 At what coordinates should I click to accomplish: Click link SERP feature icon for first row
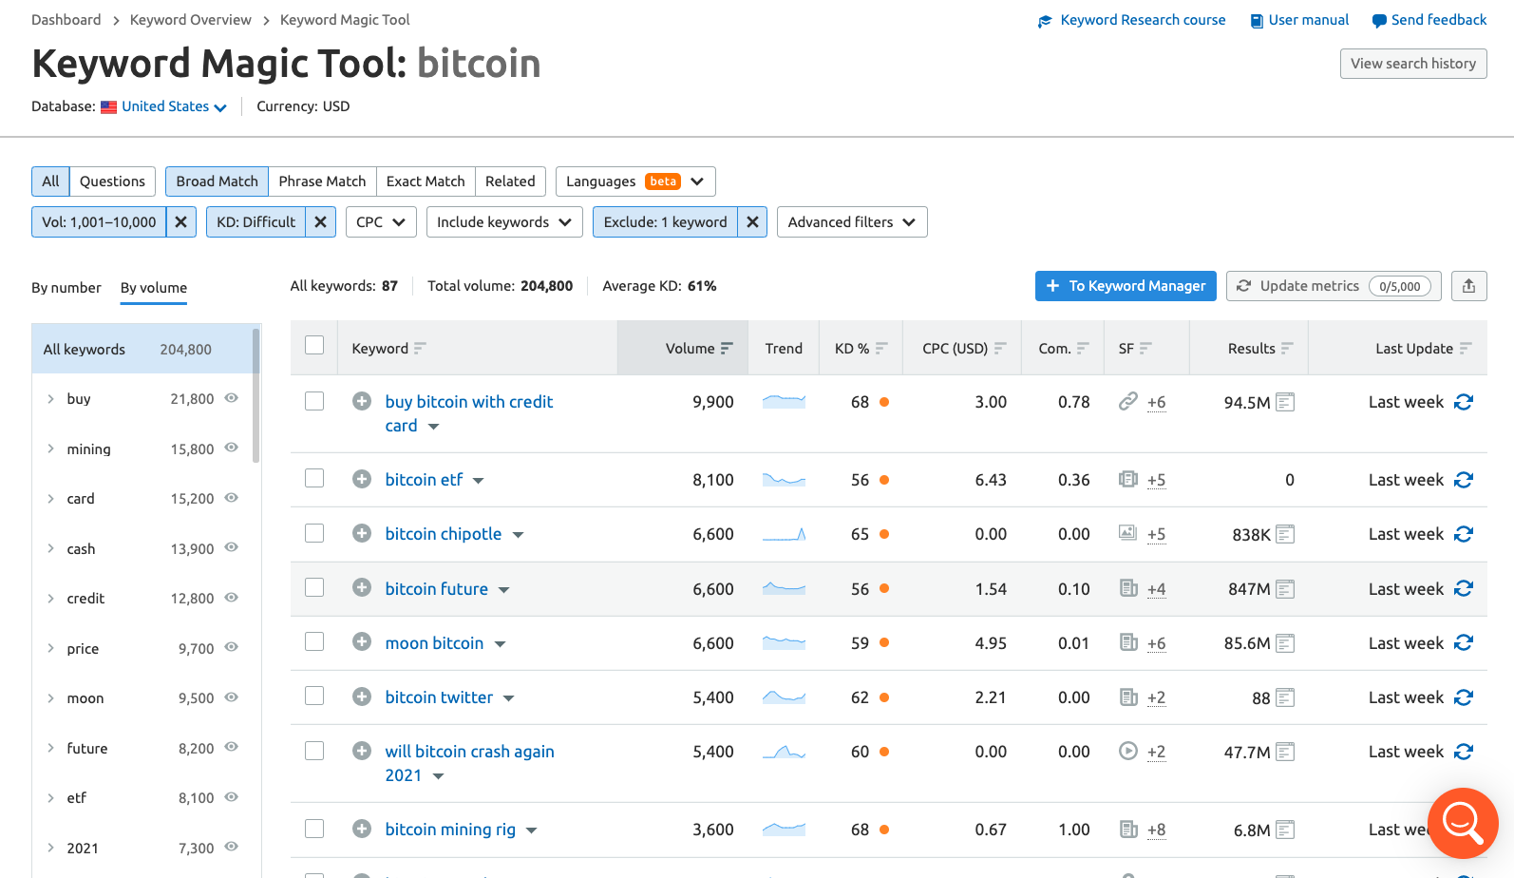click(1127, 401)
